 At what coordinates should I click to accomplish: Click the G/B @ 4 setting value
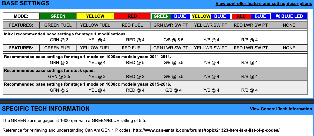point(172,90)
